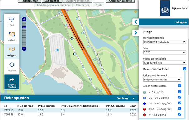Viewport: 189px width, 120px height.
Task: Zoom in with the plus button
Action: [24, 19]
